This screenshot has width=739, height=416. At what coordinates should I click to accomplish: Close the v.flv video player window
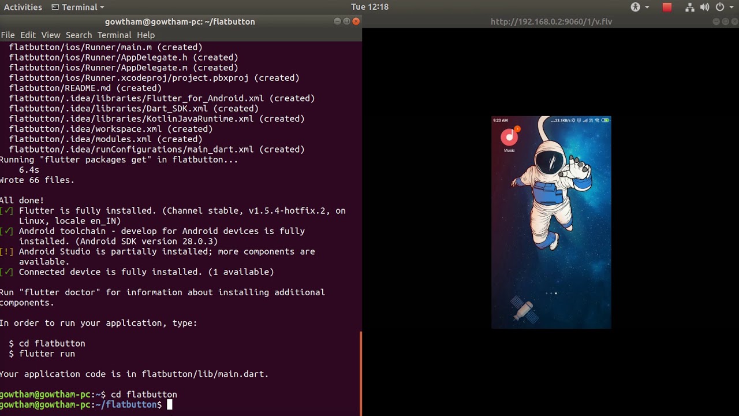point(734,21)
